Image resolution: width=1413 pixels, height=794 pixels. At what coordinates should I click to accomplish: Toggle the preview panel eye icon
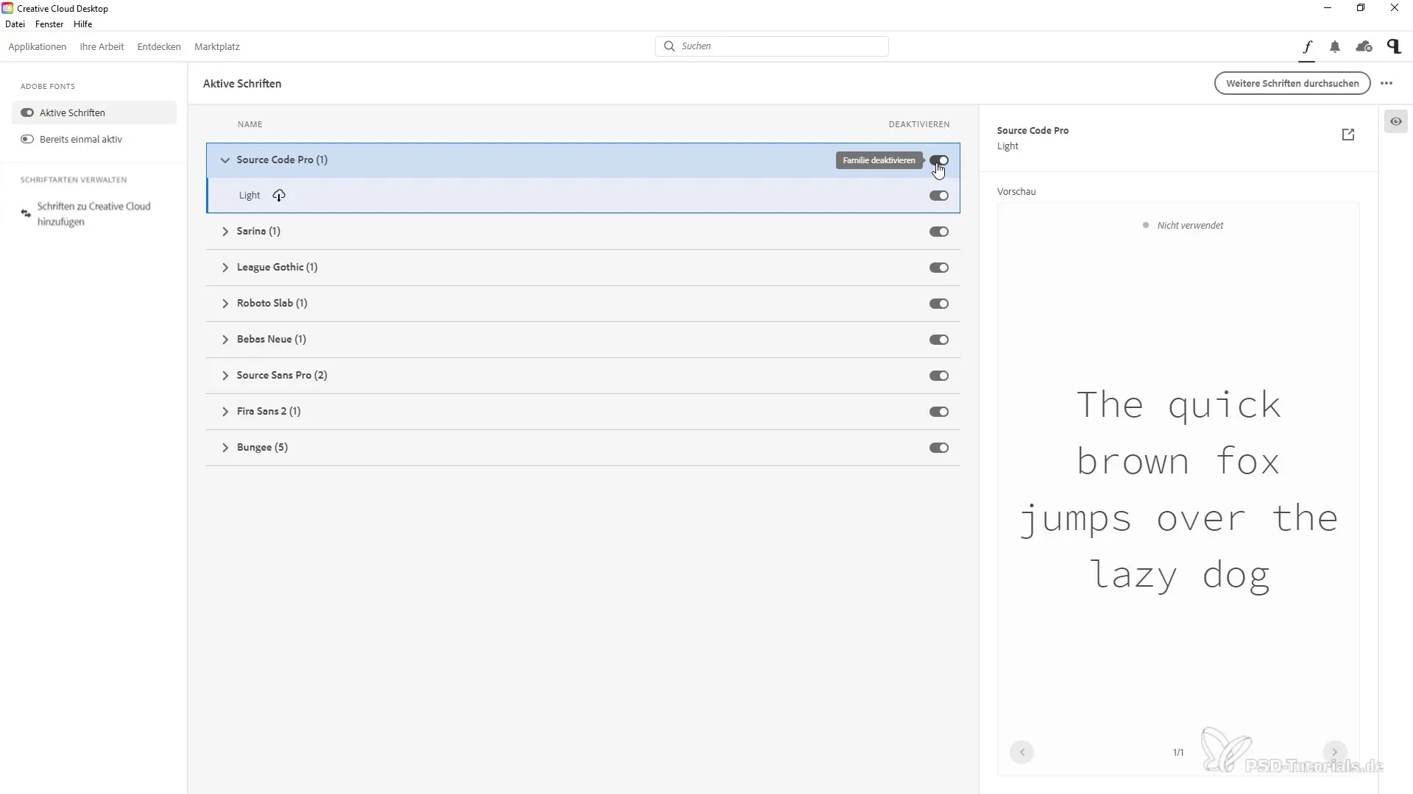(1396, 121)
